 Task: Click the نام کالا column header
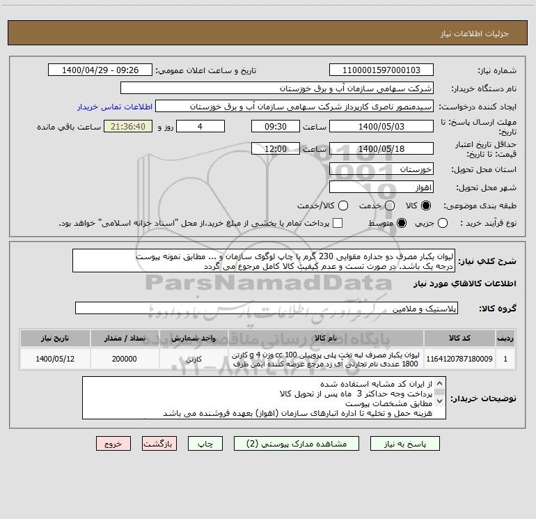[x=326, y=339]
